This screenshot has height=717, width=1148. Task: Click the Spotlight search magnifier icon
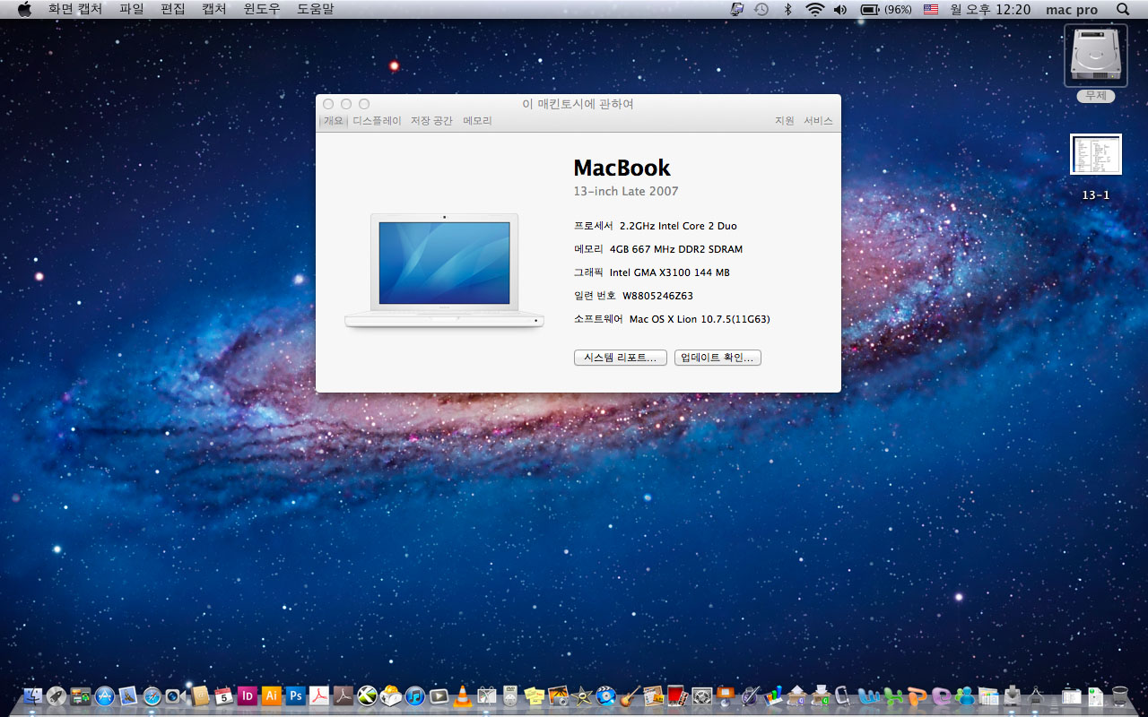[1123, 9]
